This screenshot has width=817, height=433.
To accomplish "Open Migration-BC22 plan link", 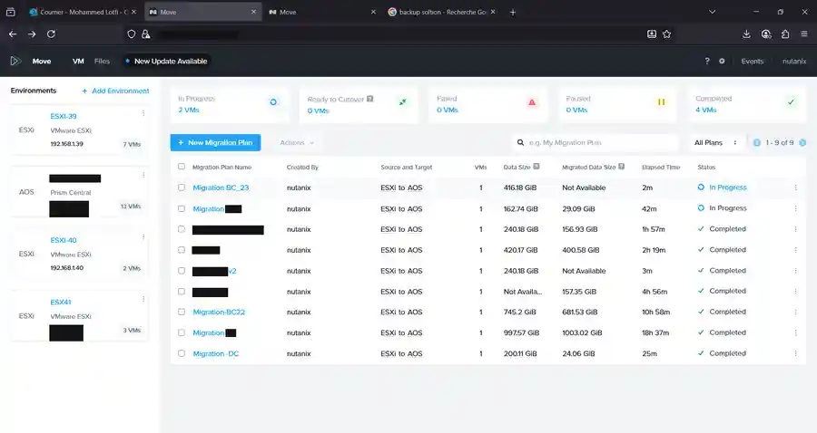I will (x=219, y=312).
